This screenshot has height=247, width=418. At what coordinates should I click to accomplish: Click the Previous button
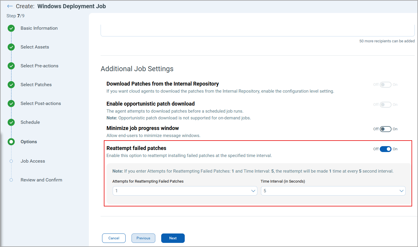(143, 238)
